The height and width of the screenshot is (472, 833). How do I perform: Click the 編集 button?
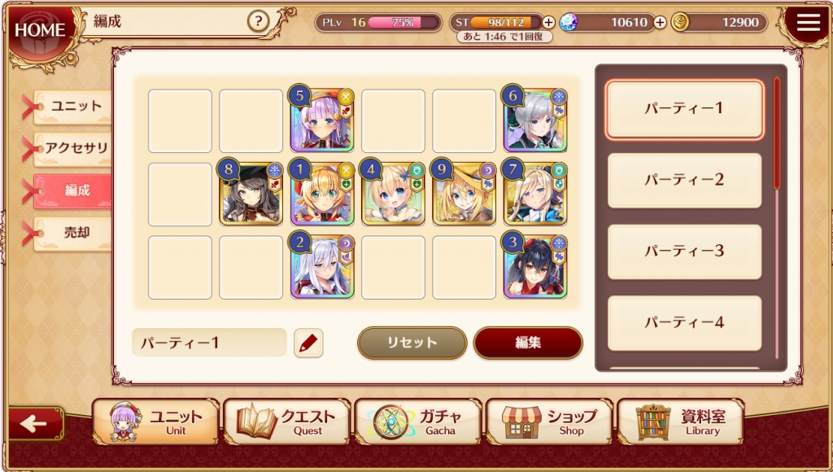click(528, 343)
